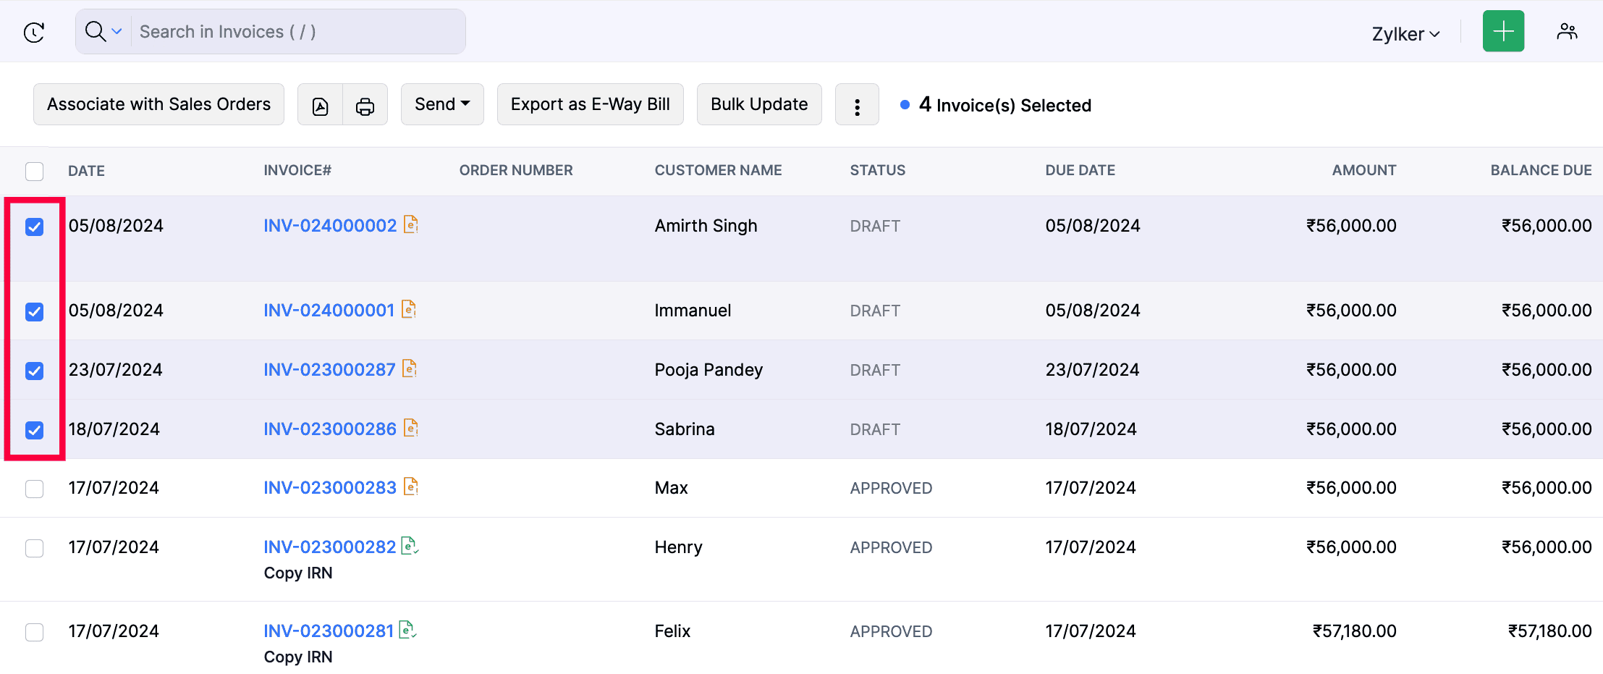
Task: Open the three-dot more options icon
Action: click(857, 104)
